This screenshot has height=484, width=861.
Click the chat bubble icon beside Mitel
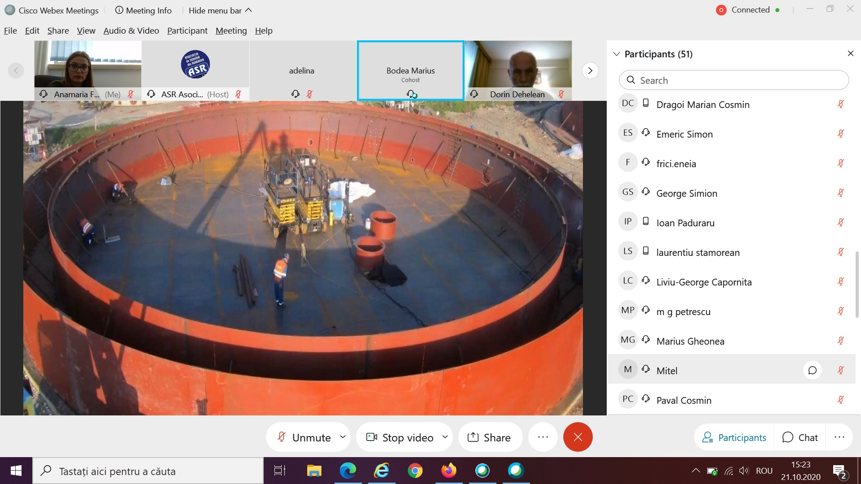pos(812,370)
